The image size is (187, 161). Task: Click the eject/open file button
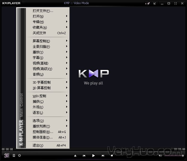[x=75, y=155]
